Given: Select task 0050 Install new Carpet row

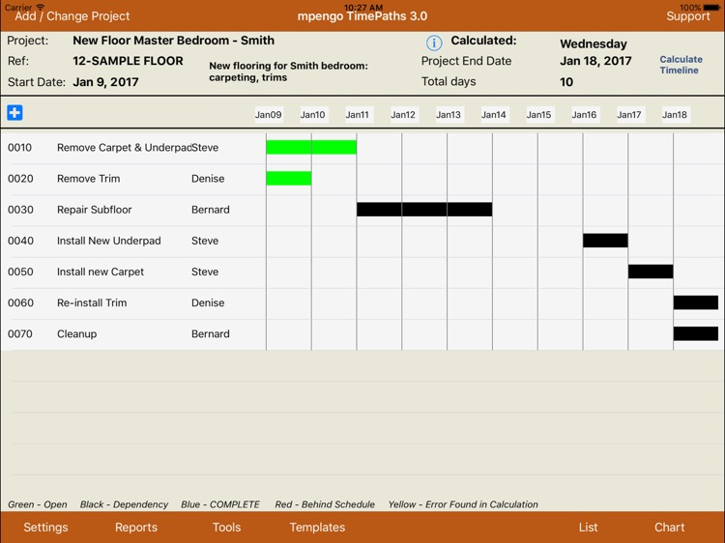Looking at the screenshot, I should click(x=101, y=271).
